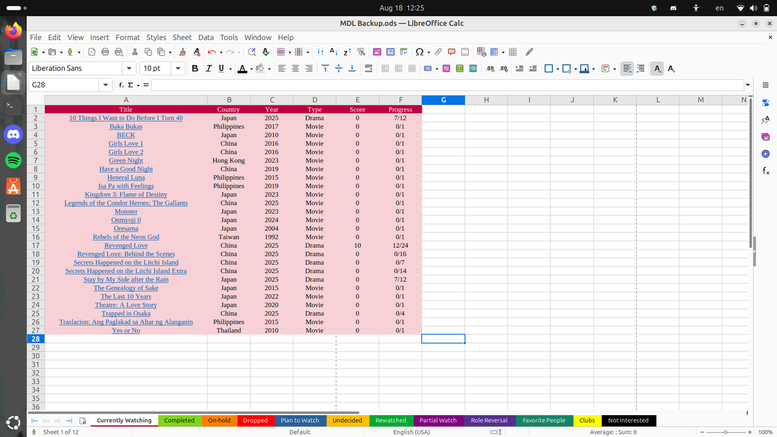Insert a chart via toolbar icon

[x=390, y=52]
